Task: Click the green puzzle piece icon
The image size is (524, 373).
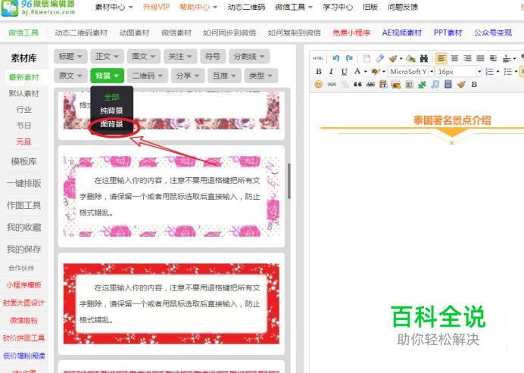Action: tap(422, 85)
